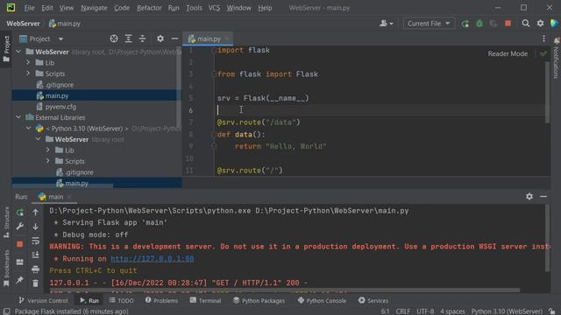This screenshot has height=315, width=561.
Task: Expand the Lib folder under root
Action: click(28, 62)
